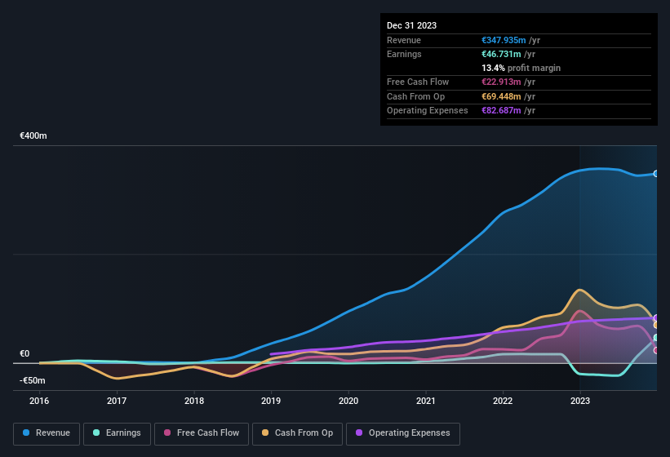Toggle the Operating Expenses legend button

pos(403,433)
